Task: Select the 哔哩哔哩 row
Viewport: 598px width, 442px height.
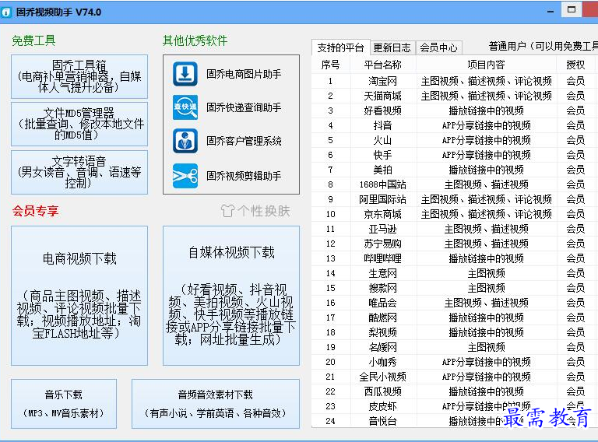Action: (454, 258)
